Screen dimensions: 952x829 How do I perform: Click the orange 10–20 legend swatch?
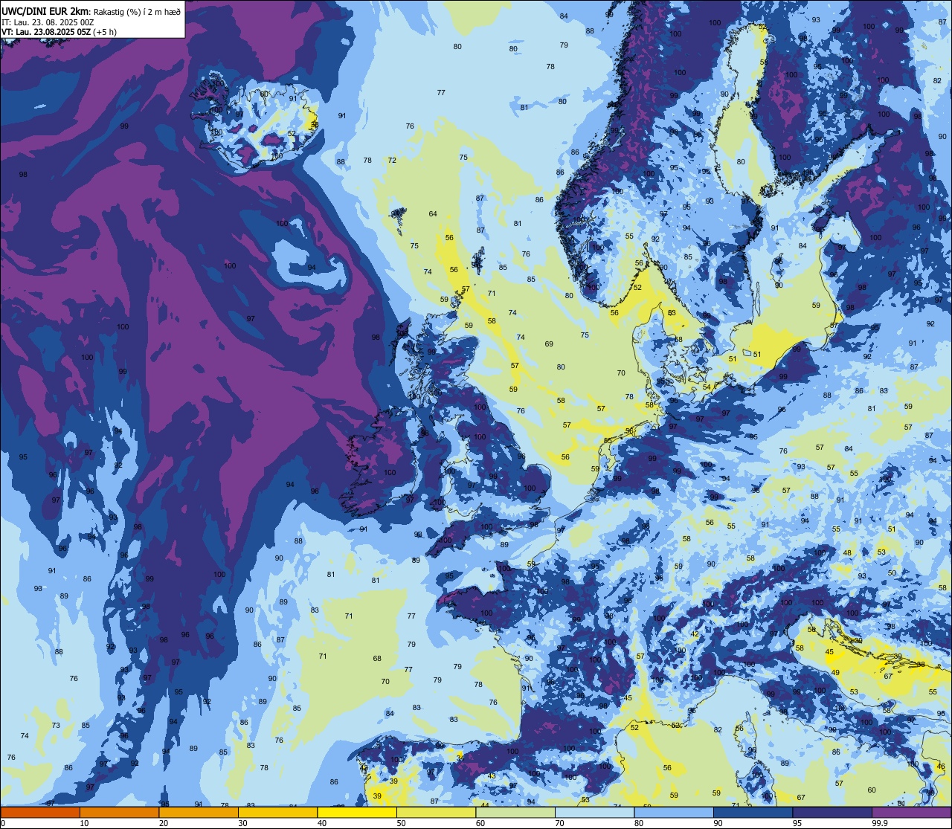tap(119, 812)
